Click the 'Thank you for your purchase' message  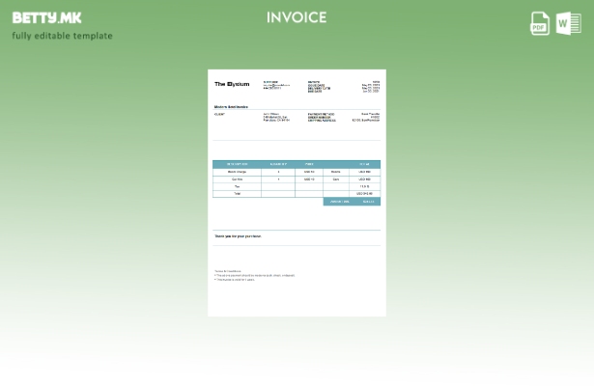pos(238,236)
